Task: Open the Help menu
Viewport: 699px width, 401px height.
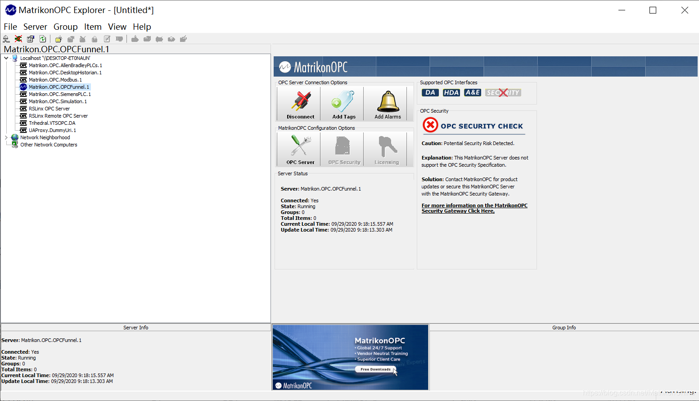Action: [x=142, y=27]
